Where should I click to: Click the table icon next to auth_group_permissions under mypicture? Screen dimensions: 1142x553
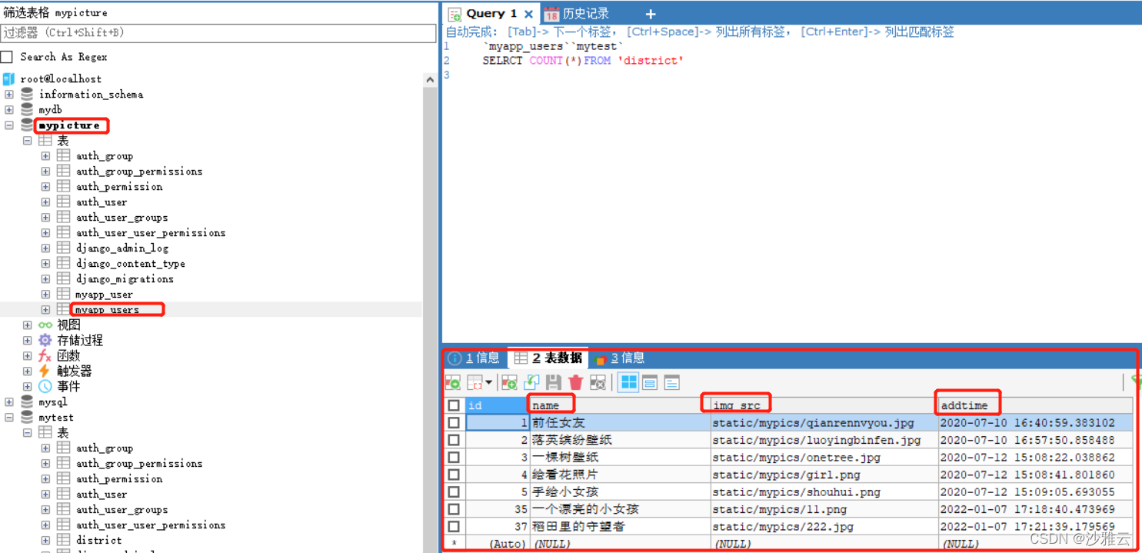point(63,171)
